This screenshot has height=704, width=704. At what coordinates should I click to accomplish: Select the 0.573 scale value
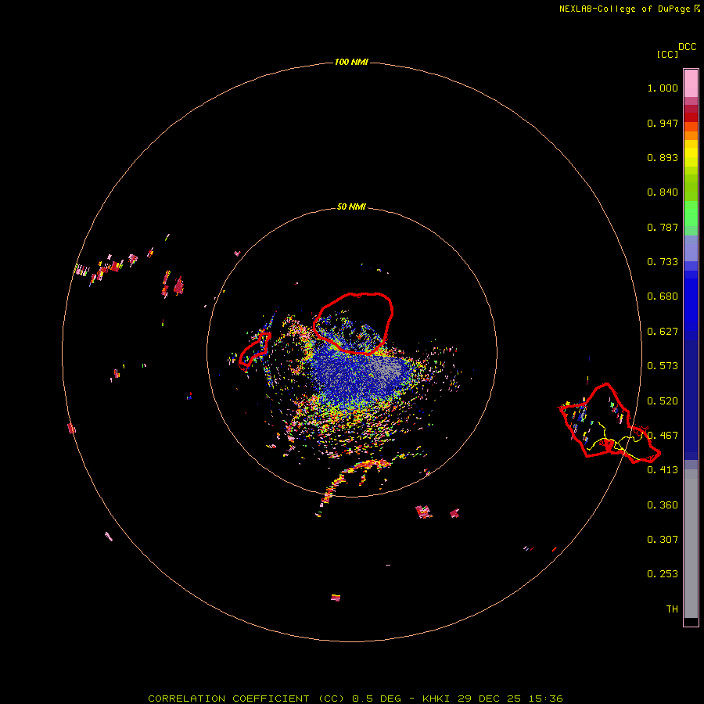(663, 366)
